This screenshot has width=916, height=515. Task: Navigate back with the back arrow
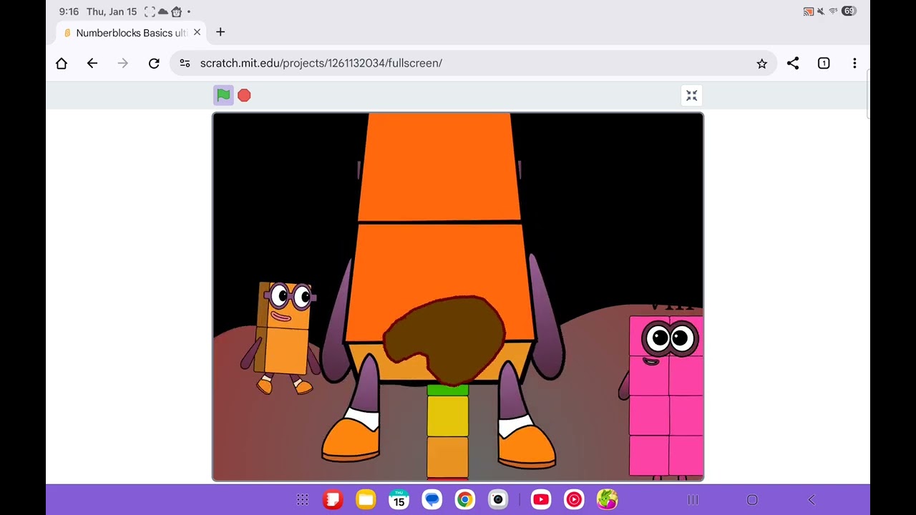(x=92, y=63)
